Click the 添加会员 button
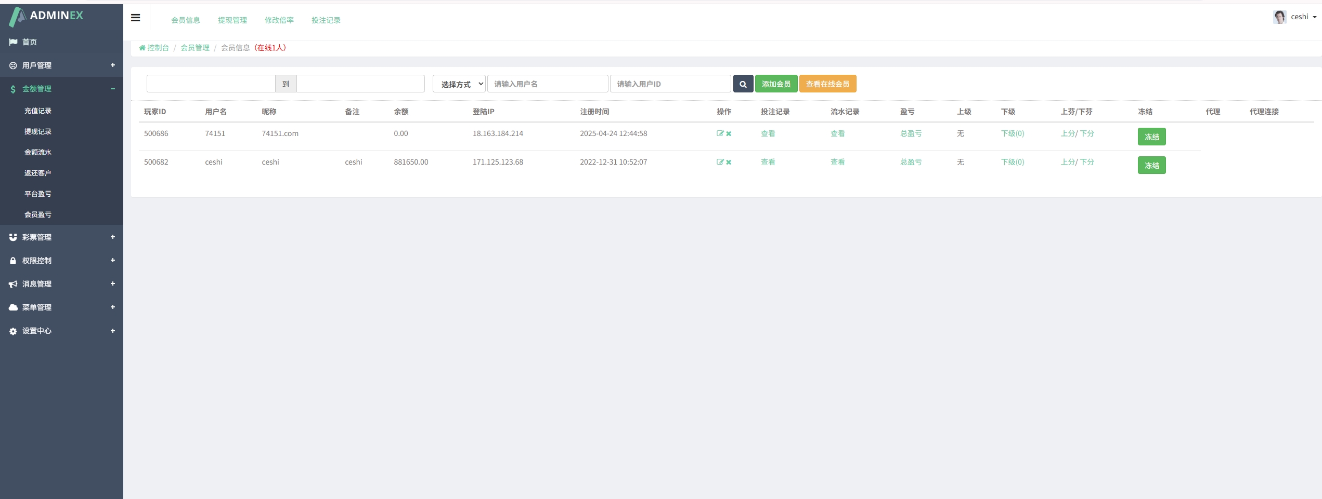The height and width of the screenshot is (499, 1322). (775, 84)
